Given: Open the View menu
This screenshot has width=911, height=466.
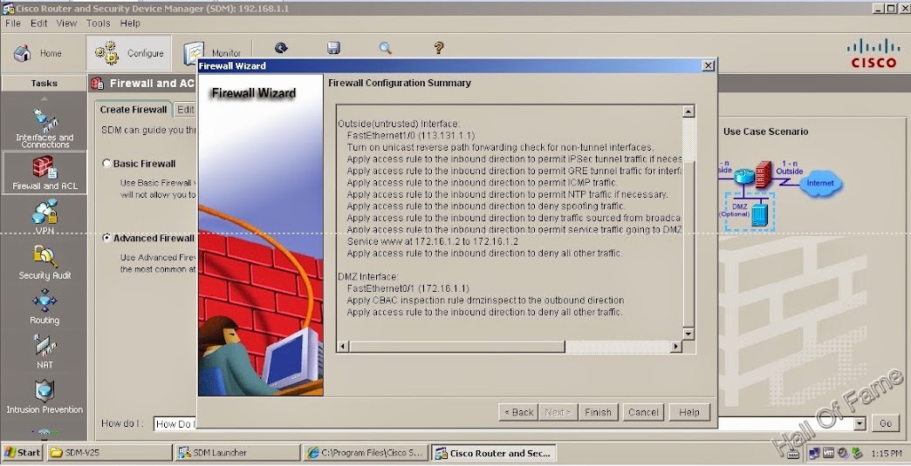Looking at the screenshot, I should (66, 24).
